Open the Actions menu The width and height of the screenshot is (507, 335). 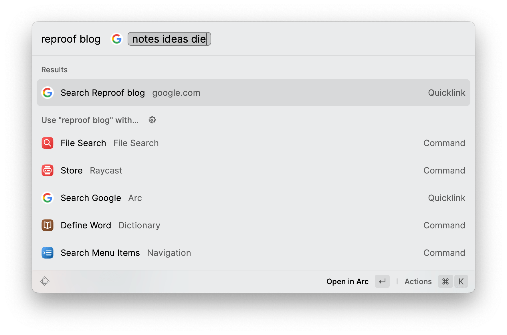418,282
